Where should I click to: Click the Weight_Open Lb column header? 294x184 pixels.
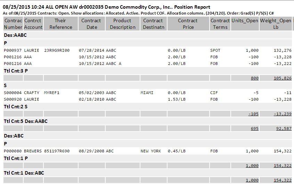tap(276, 24)
